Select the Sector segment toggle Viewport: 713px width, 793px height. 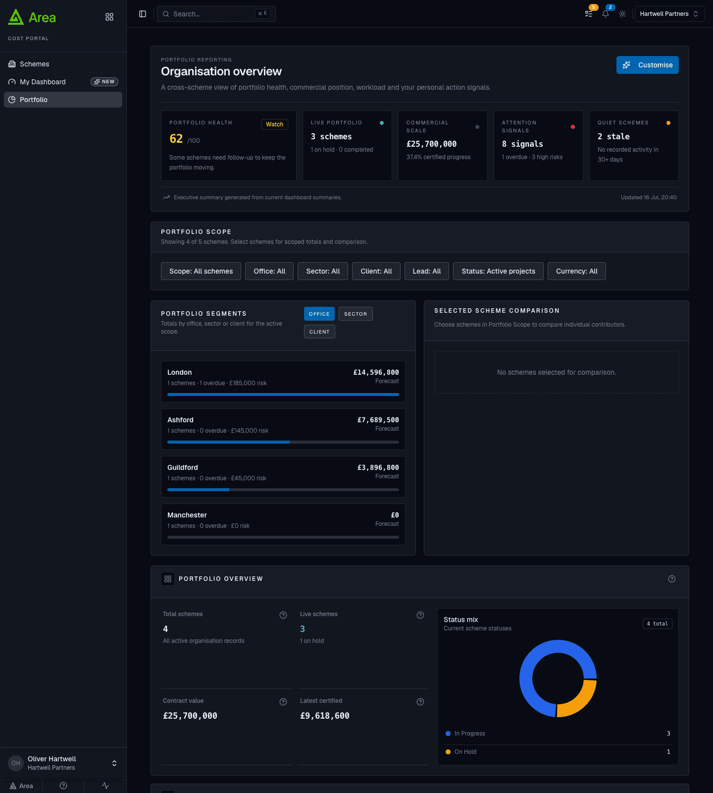[356, 314]
